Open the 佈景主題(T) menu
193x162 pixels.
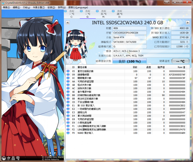(x=39, y=8)
